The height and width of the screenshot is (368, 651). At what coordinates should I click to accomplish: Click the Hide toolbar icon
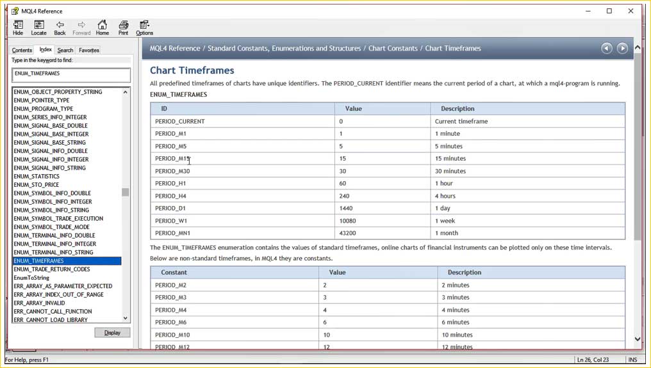coord(18,28)
